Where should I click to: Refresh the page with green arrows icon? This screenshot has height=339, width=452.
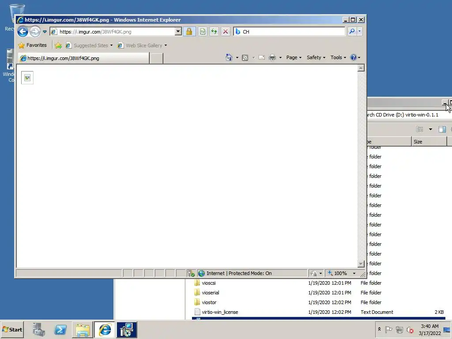(214, 31)
